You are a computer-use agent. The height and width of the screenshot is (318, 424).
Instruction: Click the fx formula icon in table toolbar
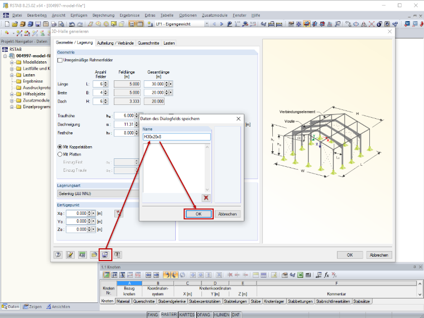(x=327, y=275)
